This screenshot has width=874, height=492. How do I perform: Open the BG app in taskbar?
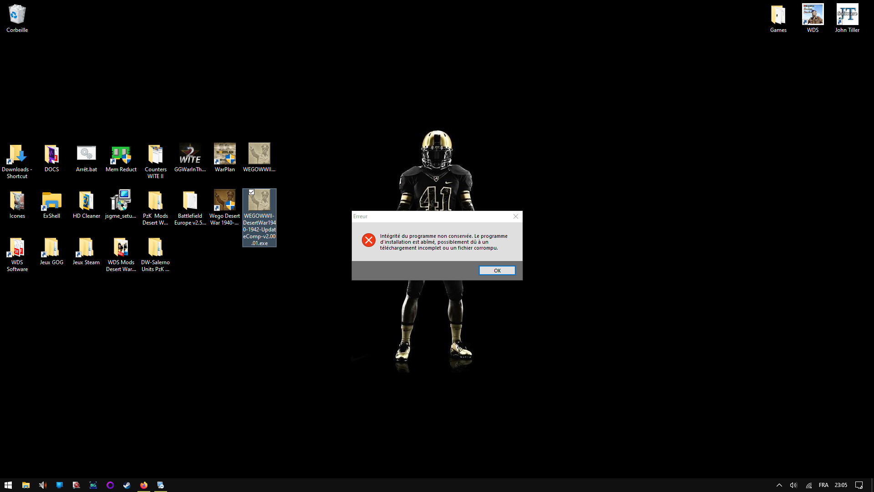tap(93, 485)
